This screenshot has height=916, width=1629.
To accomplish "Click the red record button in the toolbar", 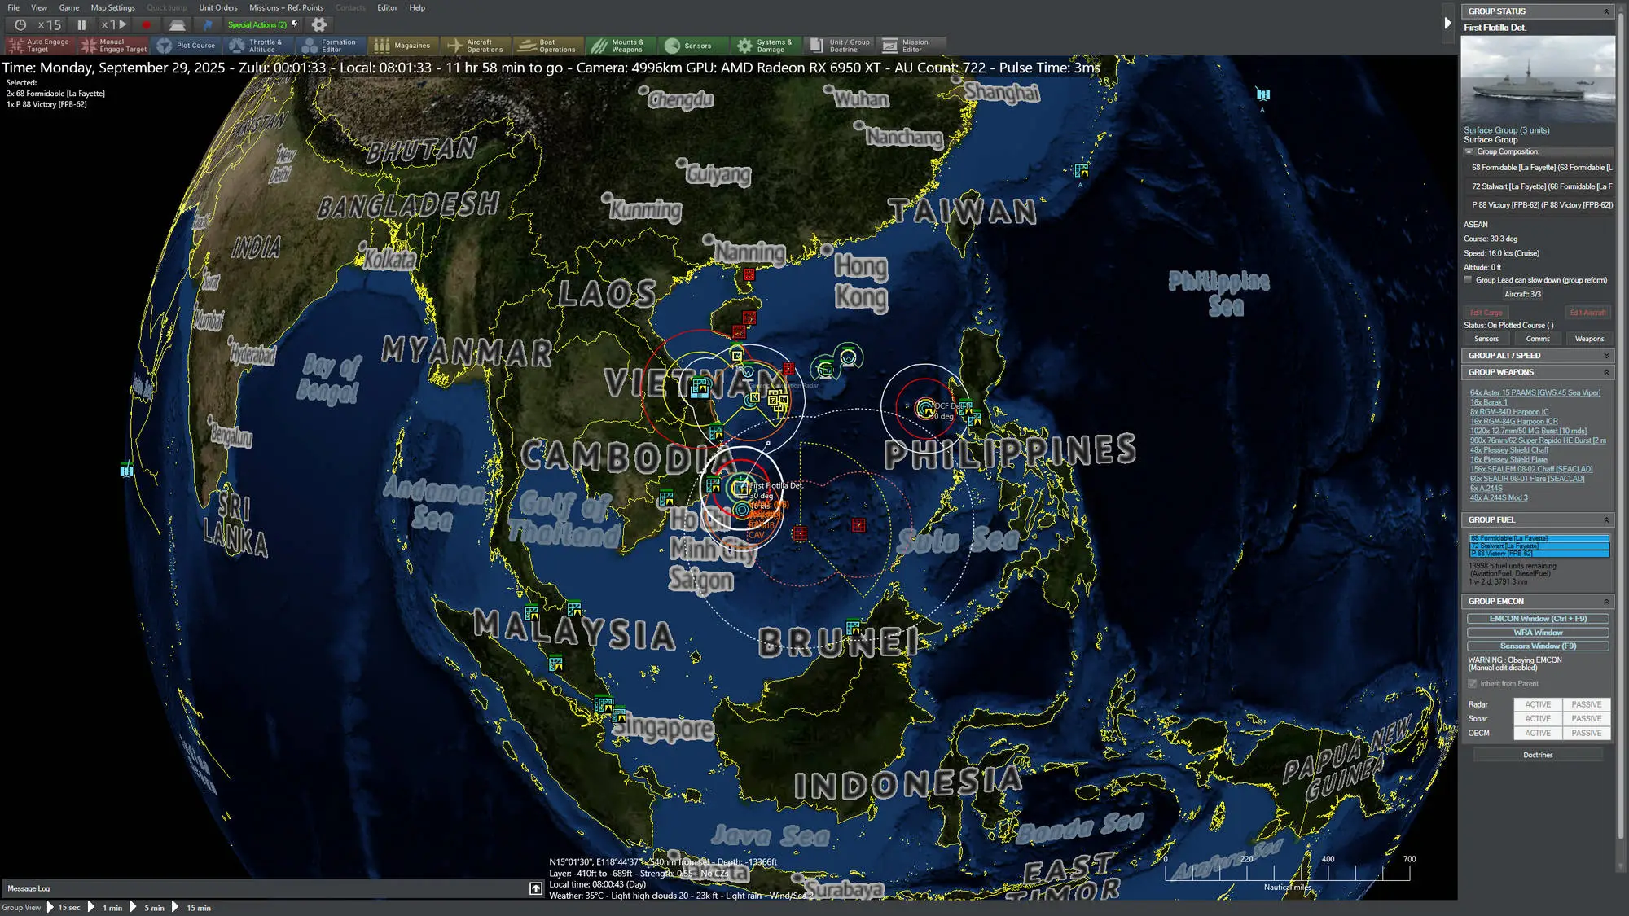I will (x=147, y=24).
